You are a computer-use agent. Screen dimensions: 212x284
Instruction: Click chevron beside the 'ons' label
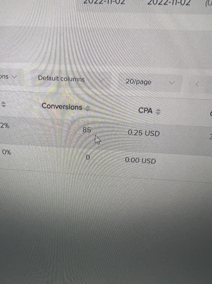pos(14,77)
